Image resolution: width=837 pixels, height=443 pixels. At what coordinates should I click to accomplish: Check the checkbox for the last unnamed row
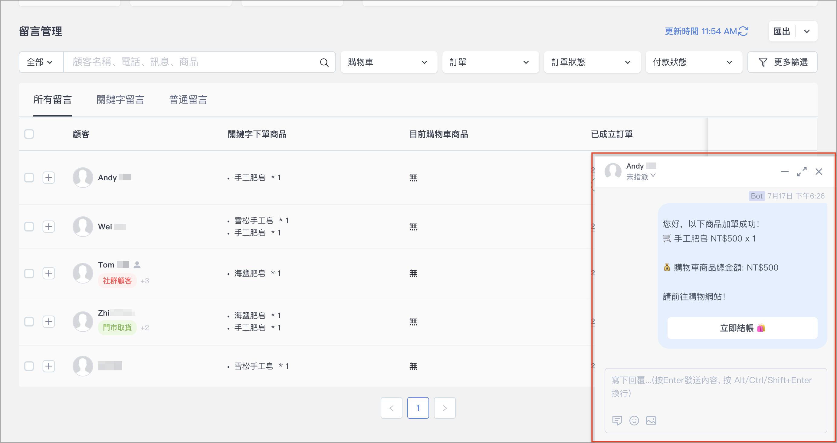(x=29, y=366)
